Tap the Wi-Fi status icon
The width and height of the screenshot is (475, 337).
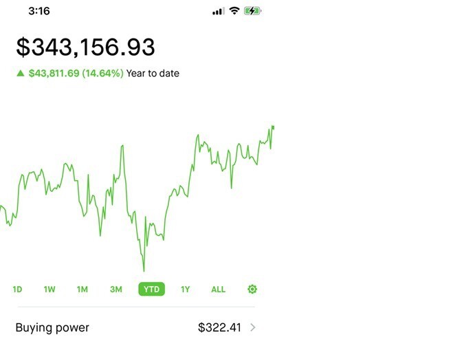234,11
